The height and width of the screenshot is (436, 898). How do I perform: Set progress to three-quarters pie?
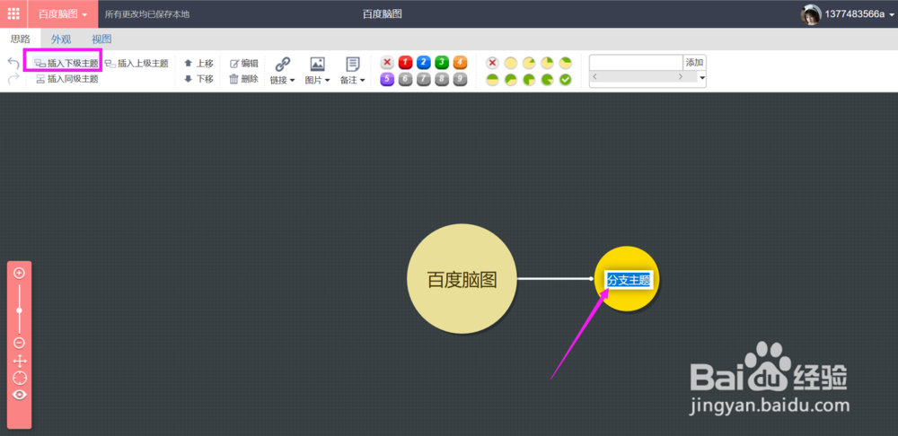point(529,80)
